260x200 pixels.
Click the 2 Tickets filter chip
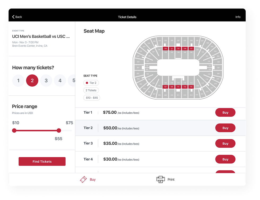[91, 90]
